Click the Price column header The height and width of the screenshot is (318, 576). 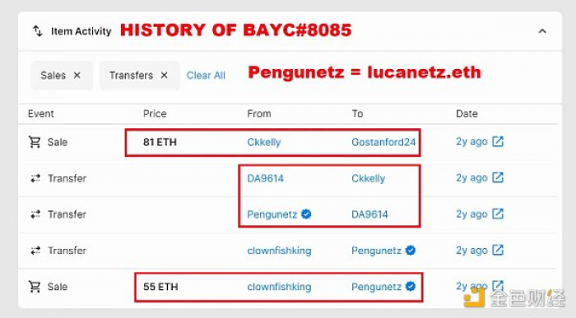(x=155, y=113)
